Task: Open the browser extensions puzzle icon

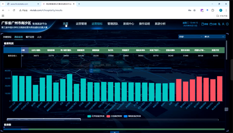Action: pos(213,10)
